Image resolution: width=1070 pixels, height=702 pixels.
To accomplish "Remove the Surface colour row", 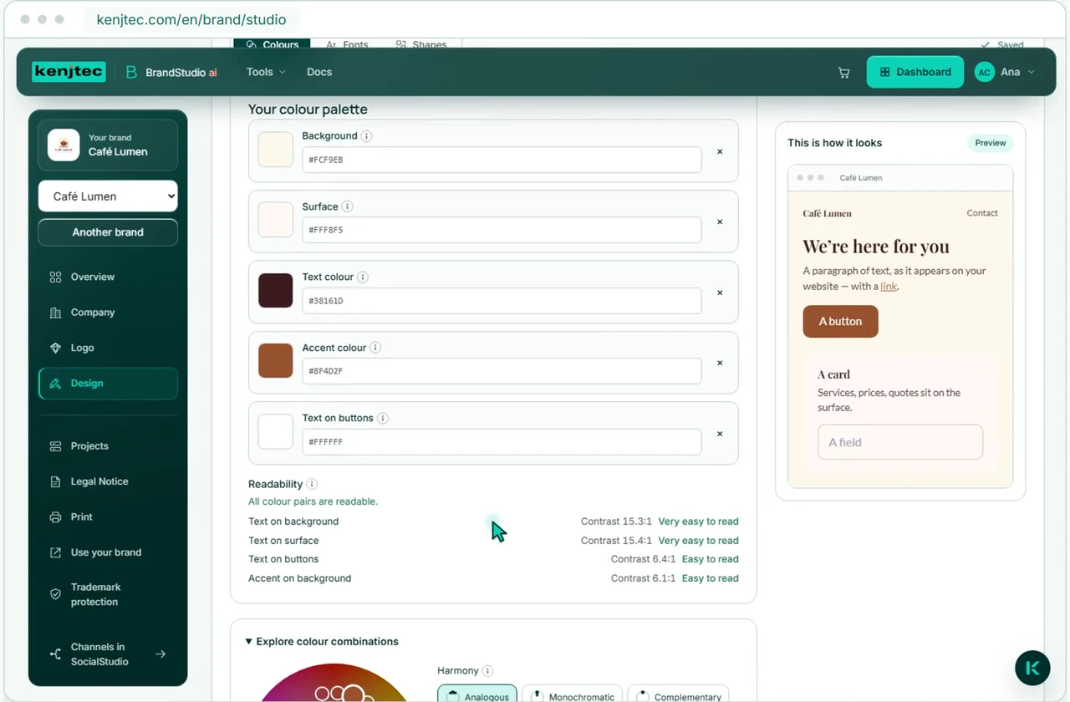I will [x=720, y=222].
